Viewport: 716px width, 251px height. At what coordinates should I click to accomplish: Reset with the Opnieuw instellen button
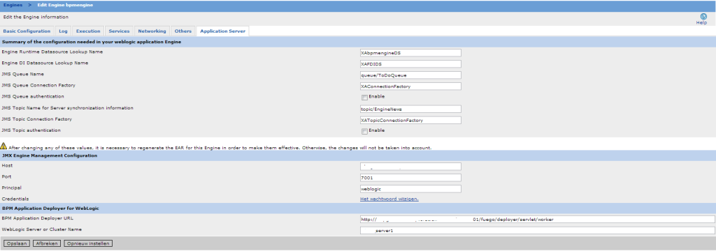pos(88,243)
